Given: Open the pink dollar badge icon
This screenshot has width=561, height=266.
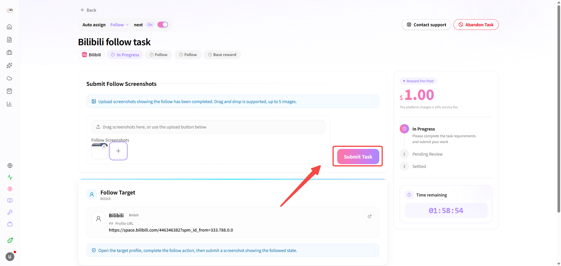Looking at the screenshot, I should click(x=10, y=189).
